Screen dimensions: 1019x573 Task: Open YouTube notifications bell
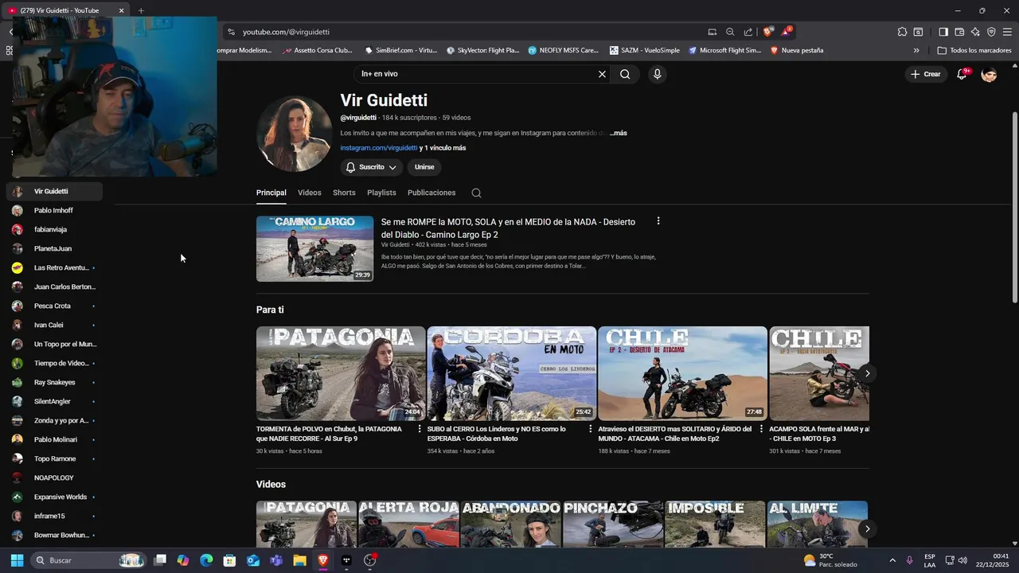pos(962,74)
